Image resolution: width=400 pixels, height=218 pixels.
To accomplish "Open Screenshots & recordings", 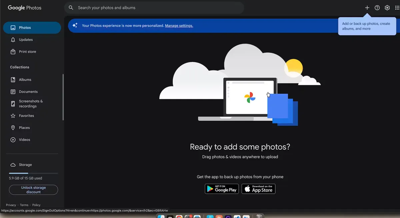I will [x=32, y=104].
